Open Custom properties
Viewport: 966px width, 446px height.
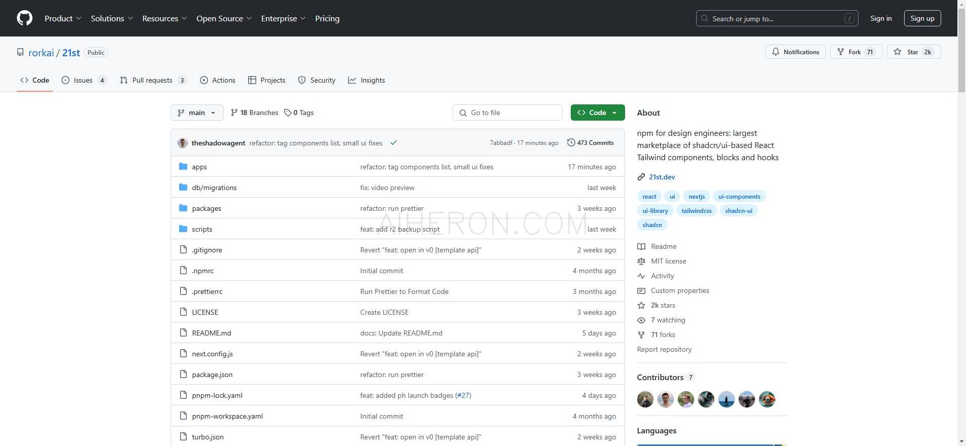673,290
